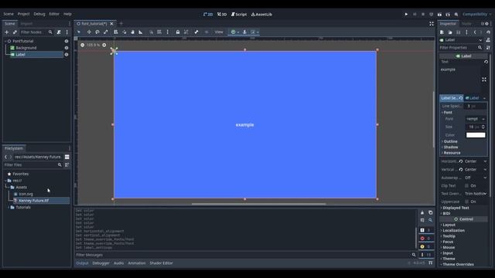
Task: Open the Scene menu
Action: tap(9, 14)
